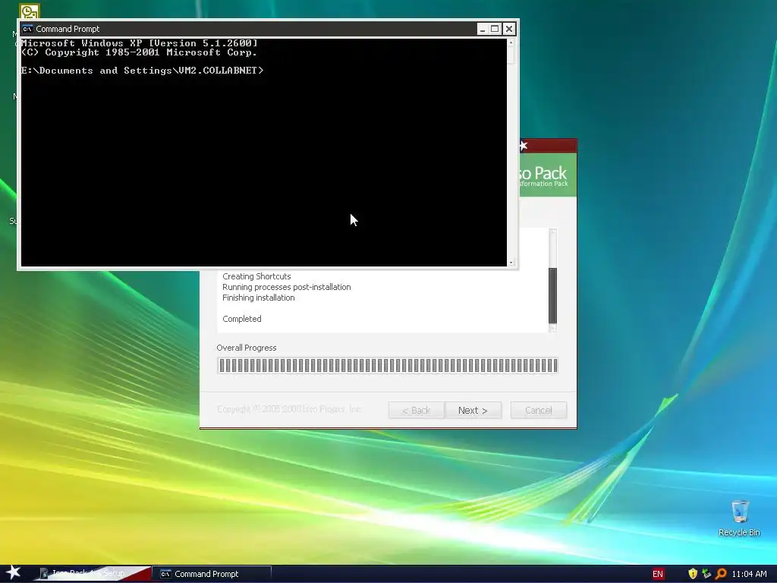
Task: Click the Copyright 1985-2001 Microsoft Corp. line
Action: click(x=140, y=52)
